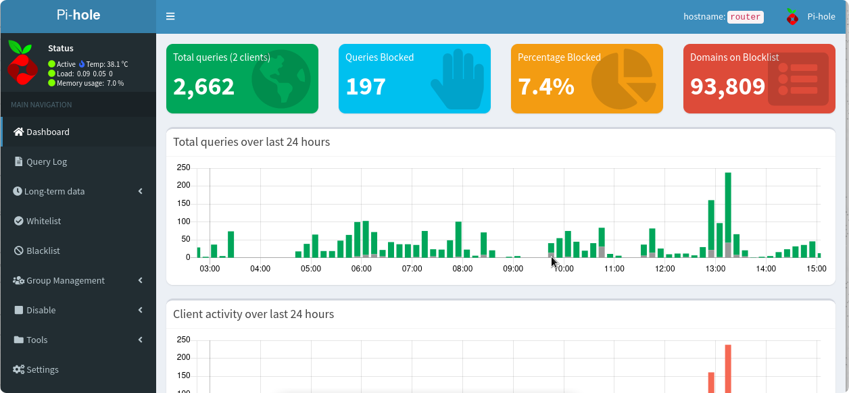This screenshot has height=393, width=849.
Task: Open the Query Log page
Action: [78, 161]
